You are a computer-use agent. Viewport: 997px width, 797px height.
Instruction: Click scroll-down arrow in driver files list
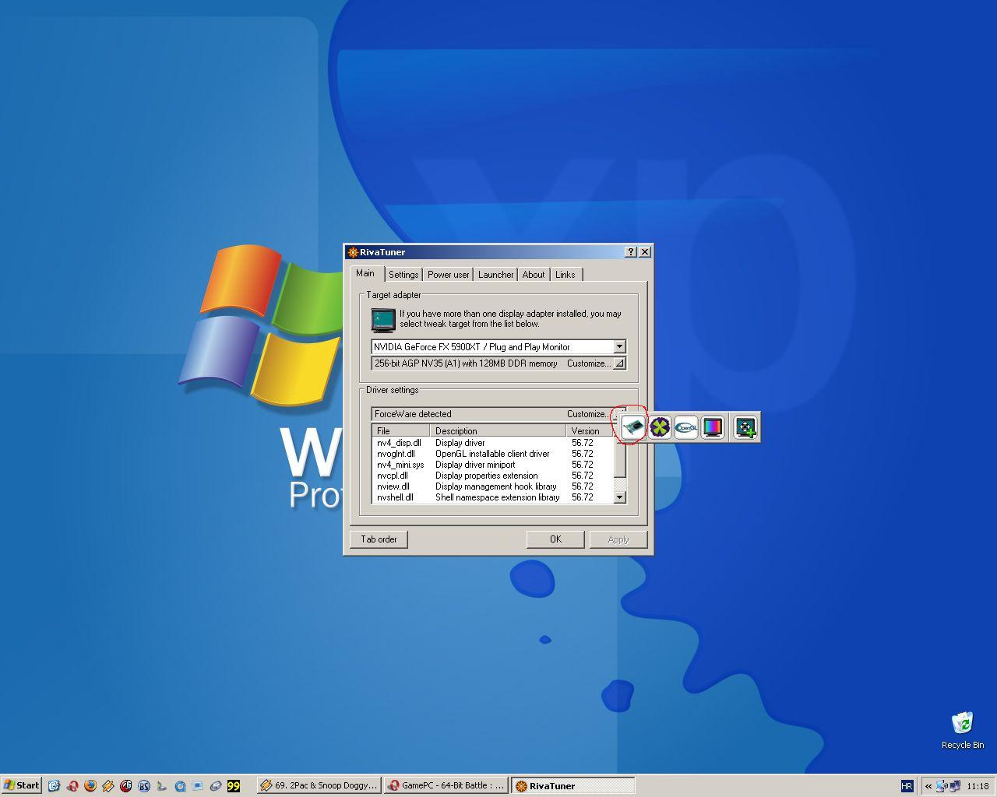click(x=620, y=497)
